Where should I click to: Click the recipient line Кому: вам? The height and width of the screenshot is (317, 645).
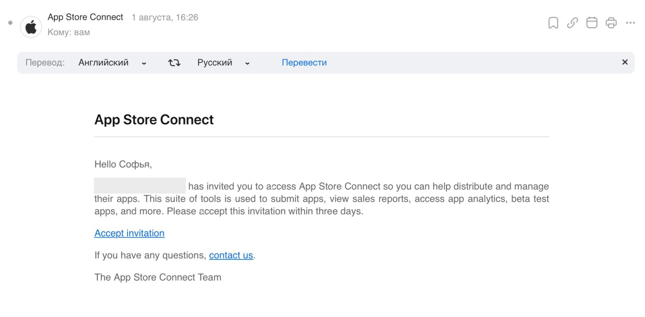point(69,32)
